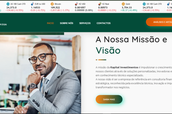Click the KZ USD currency icon

pyautogui.click(x=76, y=4)
